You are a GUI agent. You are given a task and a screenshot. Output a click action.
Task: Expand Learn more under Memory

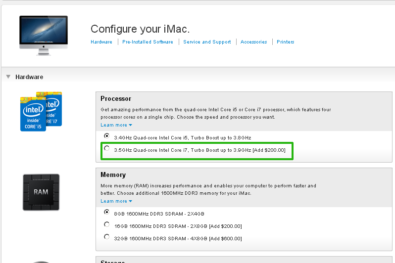[x=116, y=201]
